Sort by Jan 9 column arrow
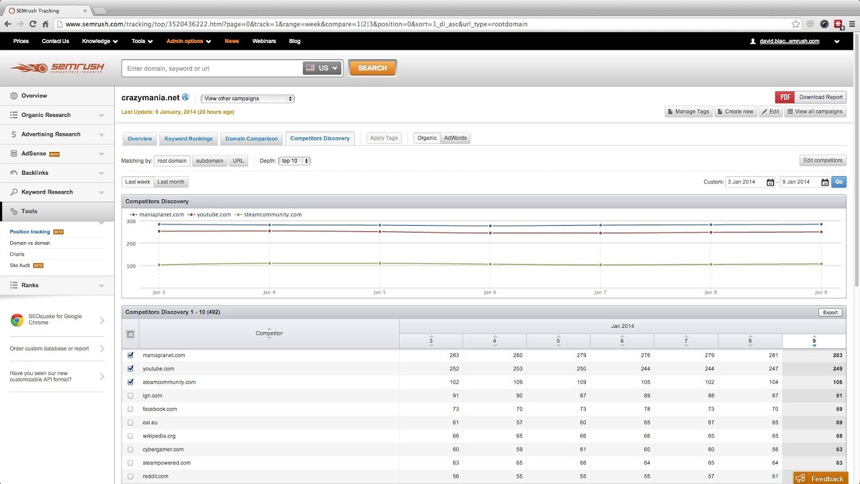Screen dimensions: 860x484 coord(814,346)
